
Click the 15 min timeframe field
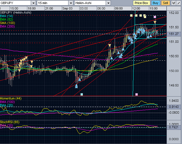[53, 3]
